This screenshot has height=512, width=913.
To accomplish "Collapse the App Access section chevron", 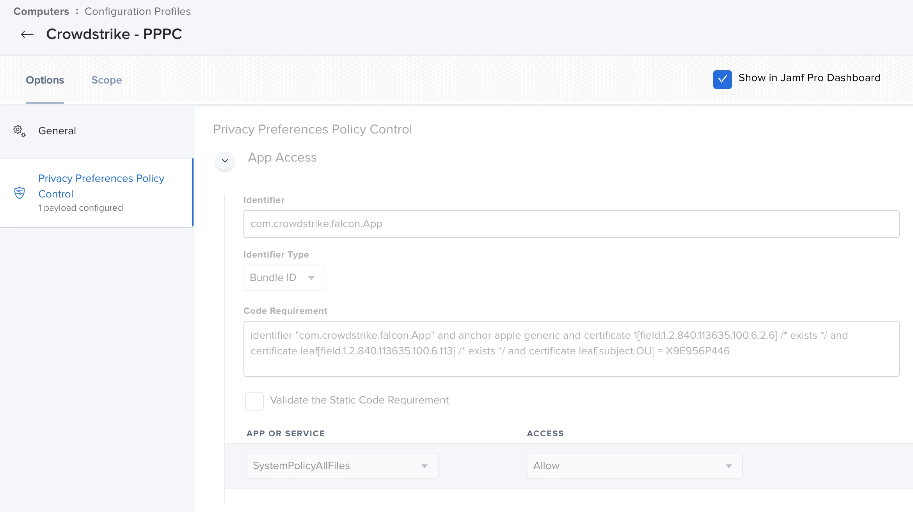I will (225, 161).
